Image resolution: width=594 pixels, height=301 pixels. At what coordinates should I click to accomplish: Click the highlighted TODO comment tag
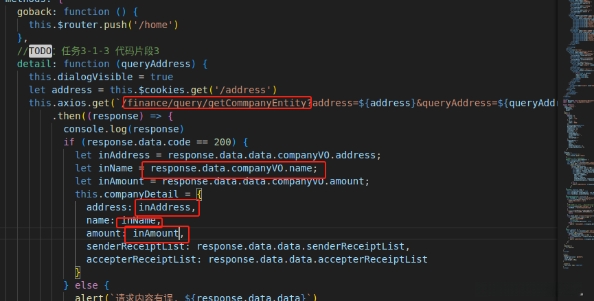click(43, 51)
